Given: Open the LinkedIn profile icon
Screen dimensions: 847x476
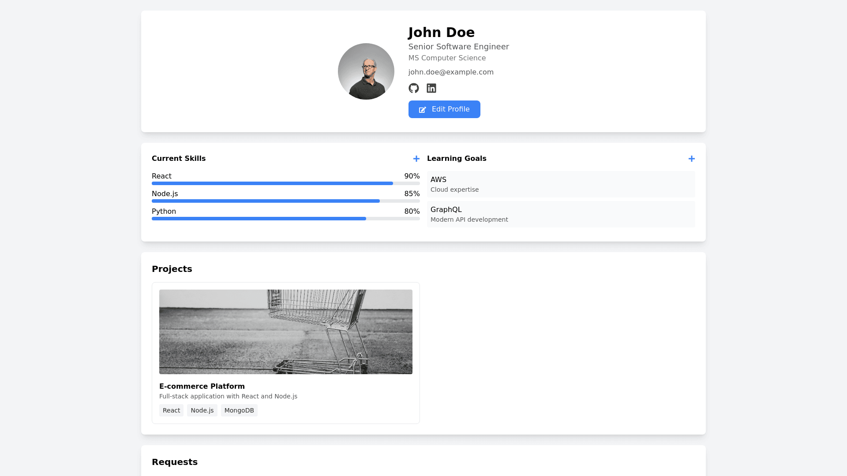Looking at the screenshot, I should (431, 88).
